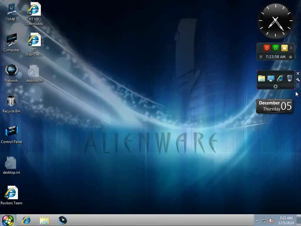Viewport: 301px width, 226px height.
Task: Open launcher gadget gear settings
Action: coord(275,87)
